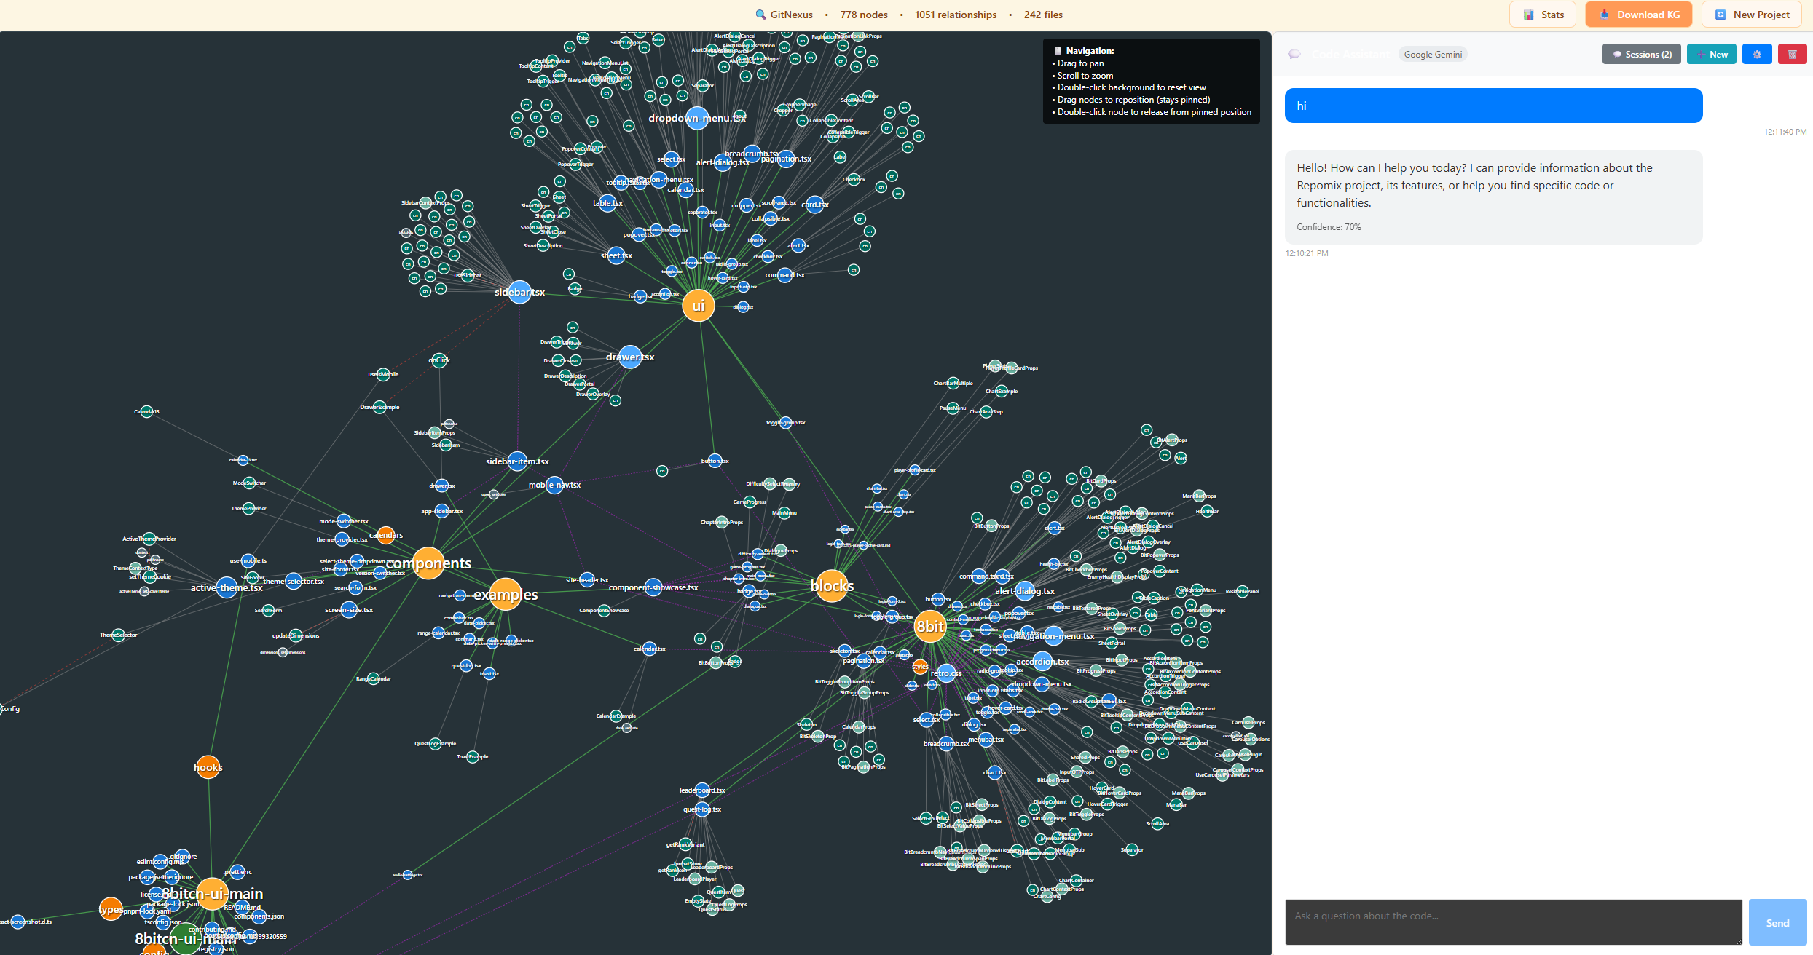This screenshot has width=1813, height=955.
Task: Select the drawer.tsx file node
Action: point(630,357)
